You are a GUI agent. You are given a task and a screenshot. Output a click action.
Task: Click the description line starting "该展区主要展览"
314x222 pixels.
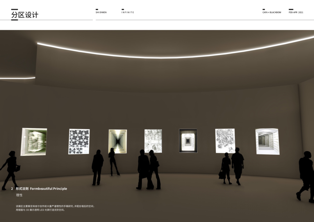(55, 206)
